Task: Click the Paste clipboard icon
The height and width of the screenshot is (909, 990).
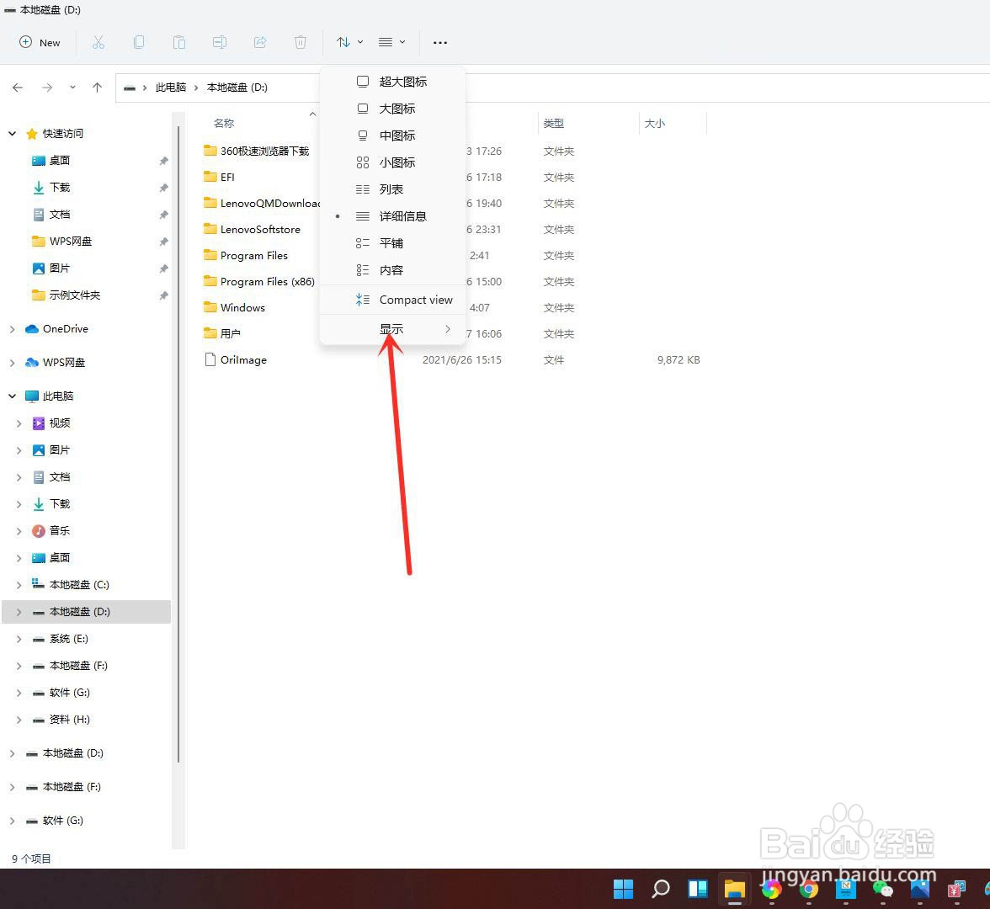Action: coord(179,42)
